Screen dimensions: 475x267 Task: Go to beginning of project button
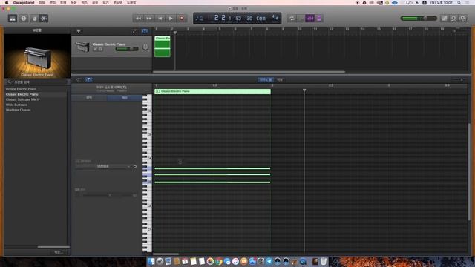point(160,19)
